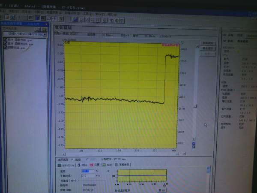The image size is (257, 193).
Task: Close the file explorer side panel
Action: point(46,24)
